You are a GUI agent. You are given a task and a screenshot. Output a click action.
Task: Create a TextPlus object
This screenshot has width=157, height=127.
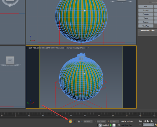click(x=146, y=26)
